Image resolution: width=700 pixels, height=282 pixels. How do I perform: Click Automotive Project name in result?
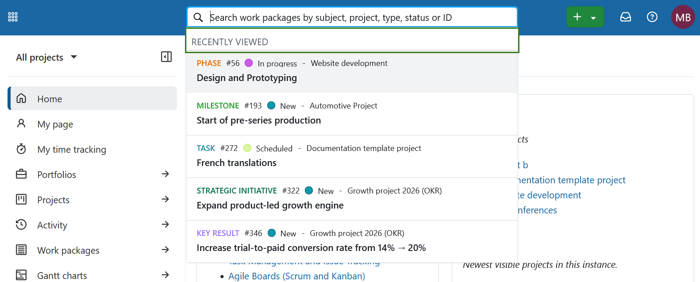click(x=343, y=106)
